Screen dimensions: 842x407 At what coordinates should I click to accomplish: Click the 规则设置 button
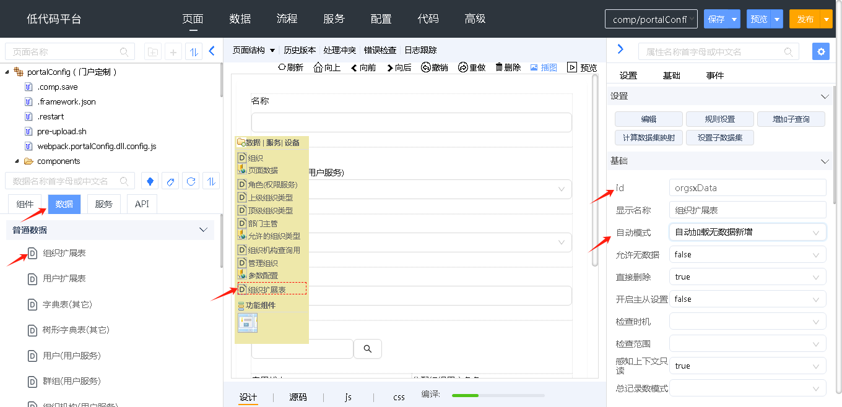pos(720,119)
